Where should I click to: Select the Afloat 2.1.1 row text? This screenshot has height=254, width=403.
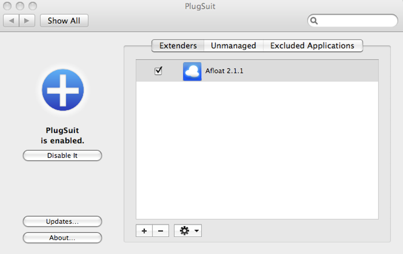(224, 71)
